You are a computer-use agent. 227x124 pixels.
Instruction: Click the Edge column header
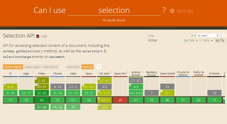click(26, 73)
